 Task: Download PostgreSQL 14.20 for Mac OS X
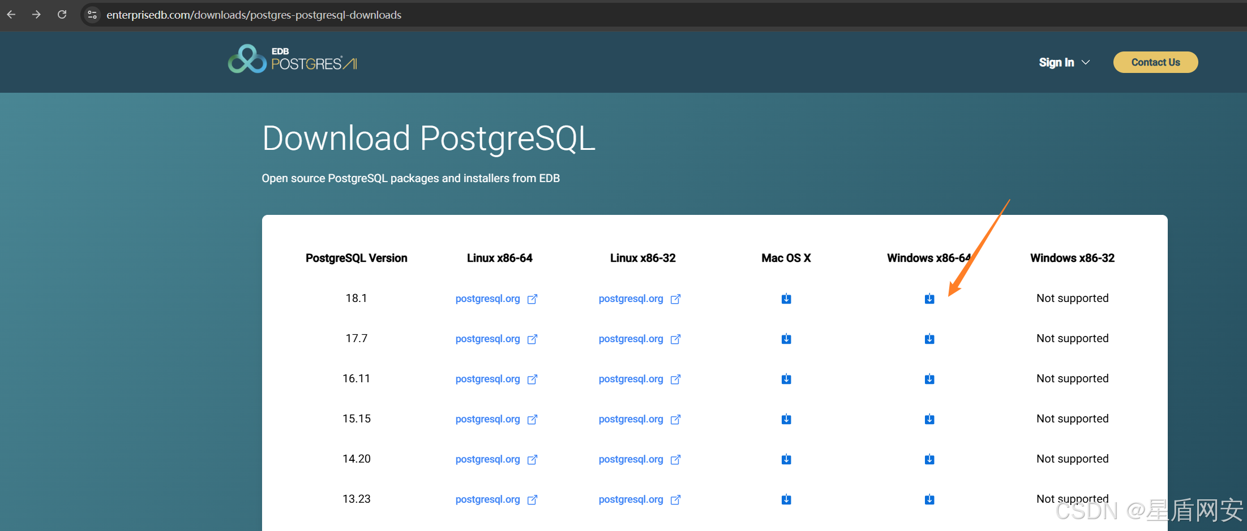coord(786,459)
